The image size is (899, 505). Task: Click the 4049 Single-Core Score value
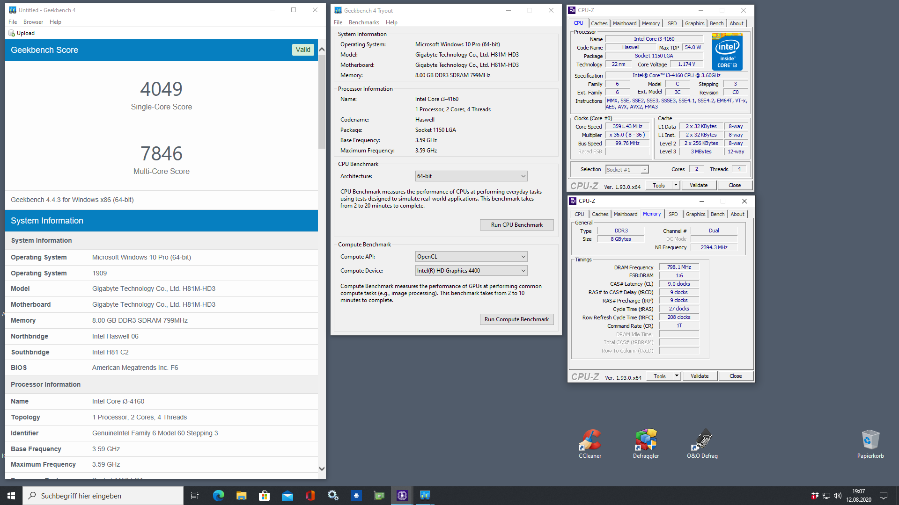coord(162,89)
